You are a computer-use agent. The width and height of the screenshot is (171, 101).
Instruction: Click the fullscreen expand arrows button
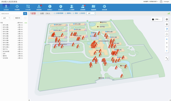[x=167, y=58]
